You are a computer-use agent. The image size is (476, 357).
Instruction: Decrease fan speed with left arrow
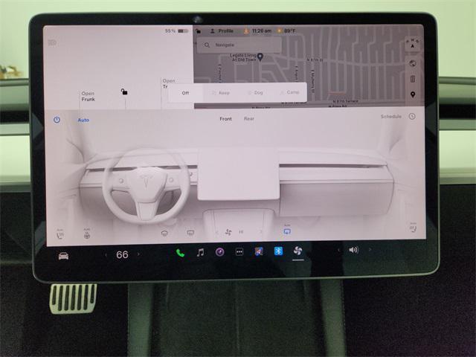[216, 233]
